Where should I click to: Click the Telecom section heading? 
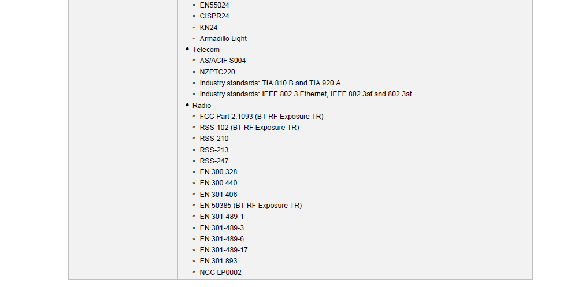(206, 50)
